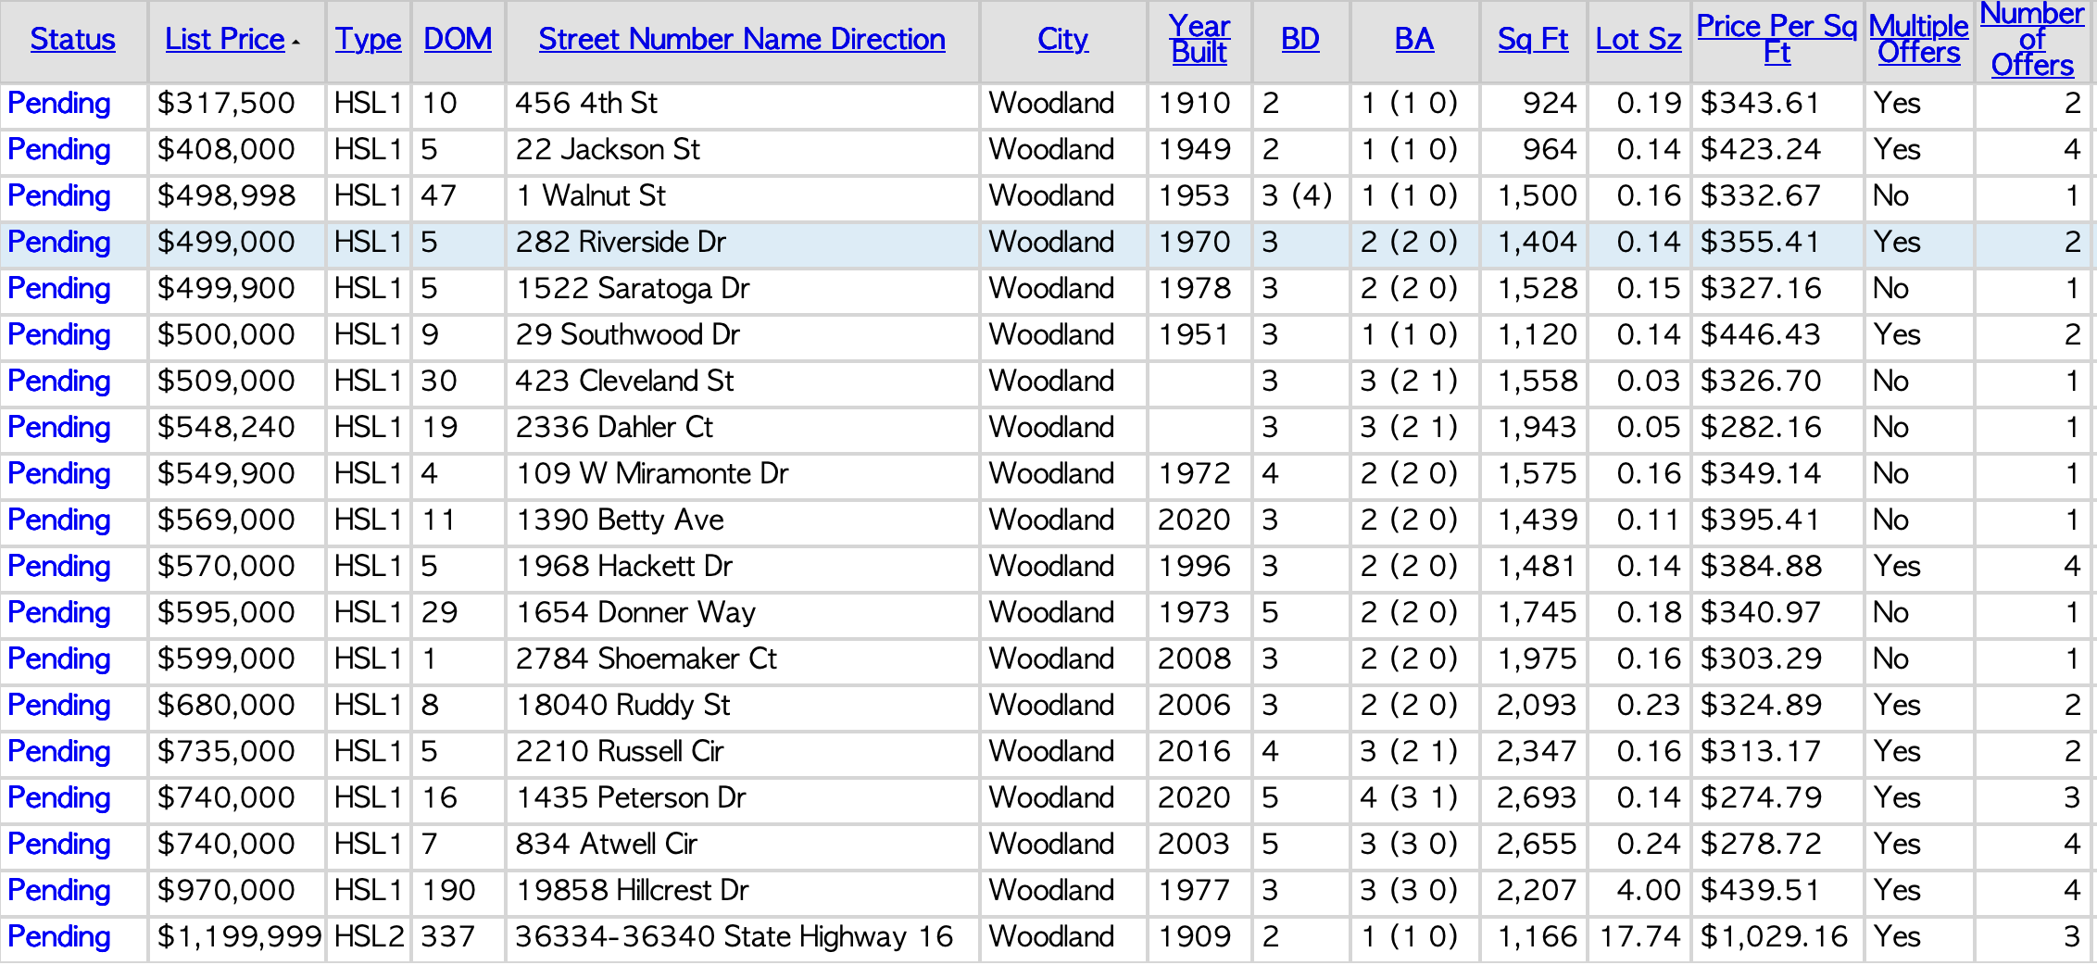Click the Price Per Sq Ft header

tap(1777, 40)
